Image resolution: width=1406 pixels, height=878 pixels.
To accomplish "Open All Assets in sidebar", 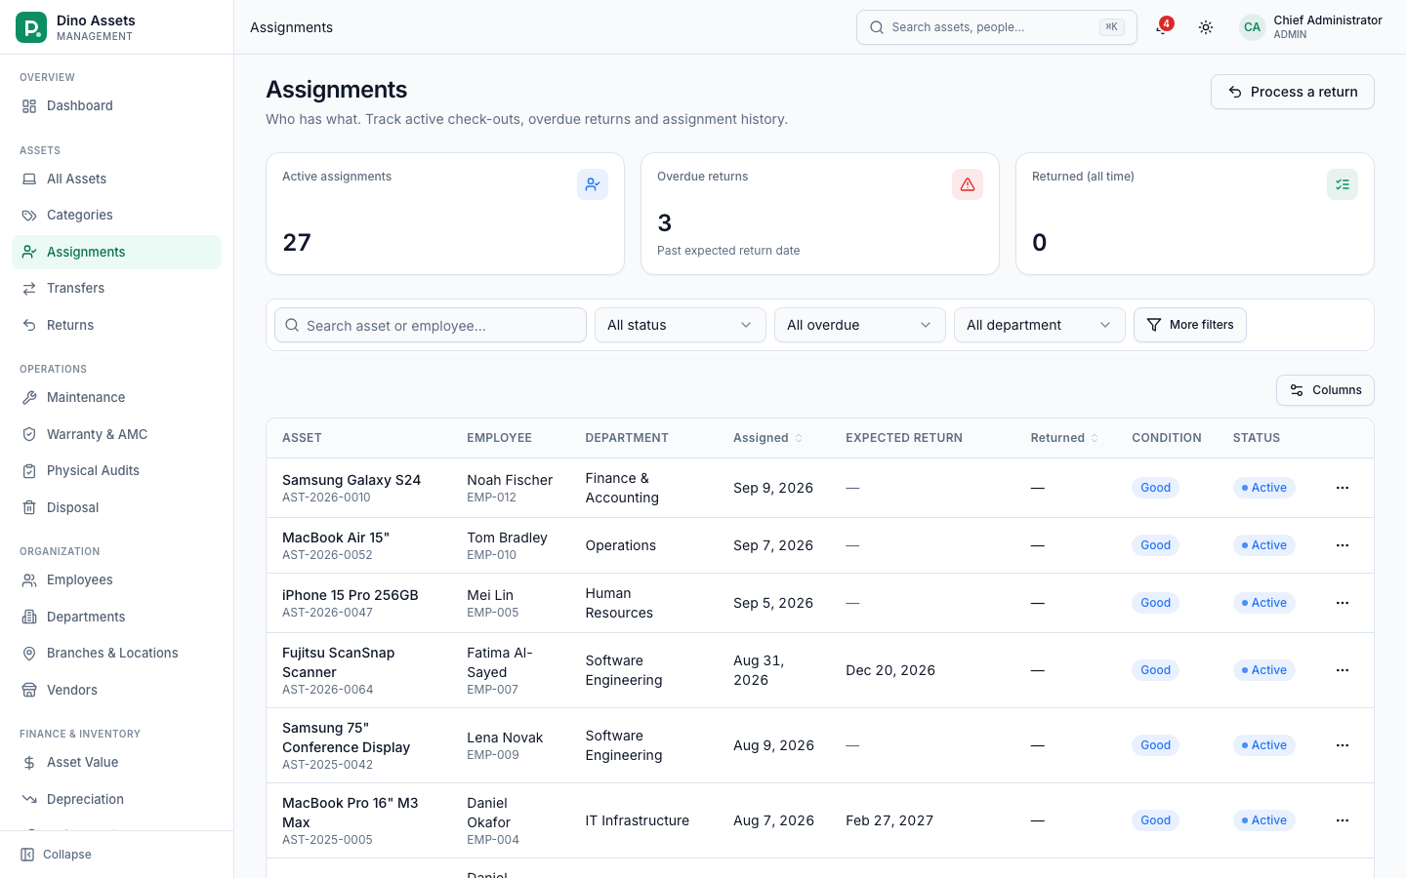I will (x=116, y=179).
